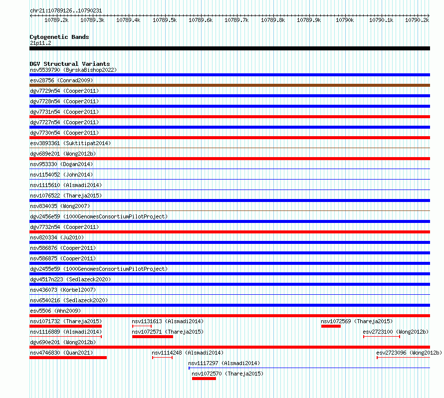Screen dimensions: 444x398
Task: Open dgv7730n54 (Cooper2011) entry
Action: (x=64, y=133)
